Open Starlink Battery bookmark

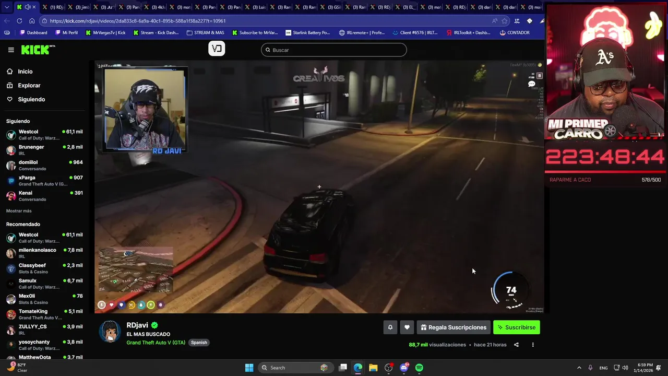pos(307,32)
